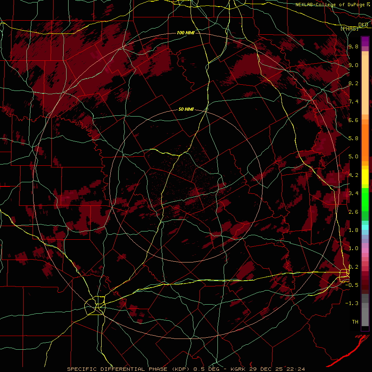Click the 3.4 value on the color scale

click(353, 193)
